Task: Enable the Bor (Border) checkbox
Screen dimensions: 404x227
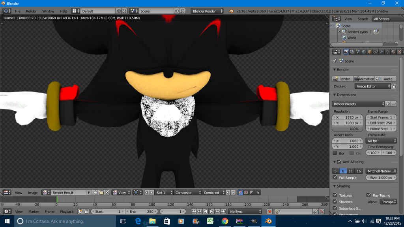Action: pyautogui.click(x=335, y=153)
